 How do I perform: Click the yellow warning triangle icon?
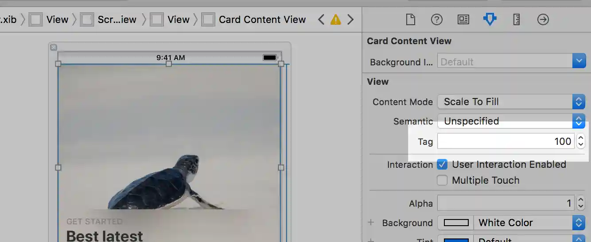click(336, 19)
